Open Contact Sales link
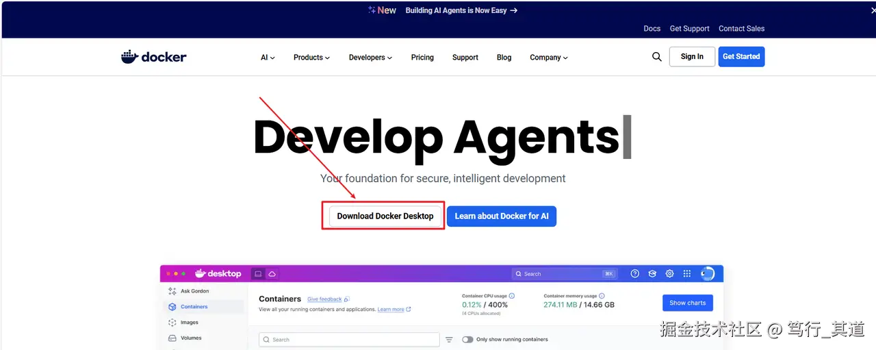This screenshot has height=350, width=876. pos(742,29)
